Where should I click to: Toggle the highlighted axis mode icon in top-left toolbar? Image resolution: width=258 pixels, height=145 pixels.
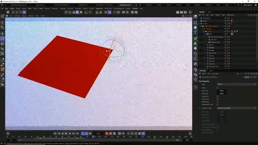tap(24, 12)
